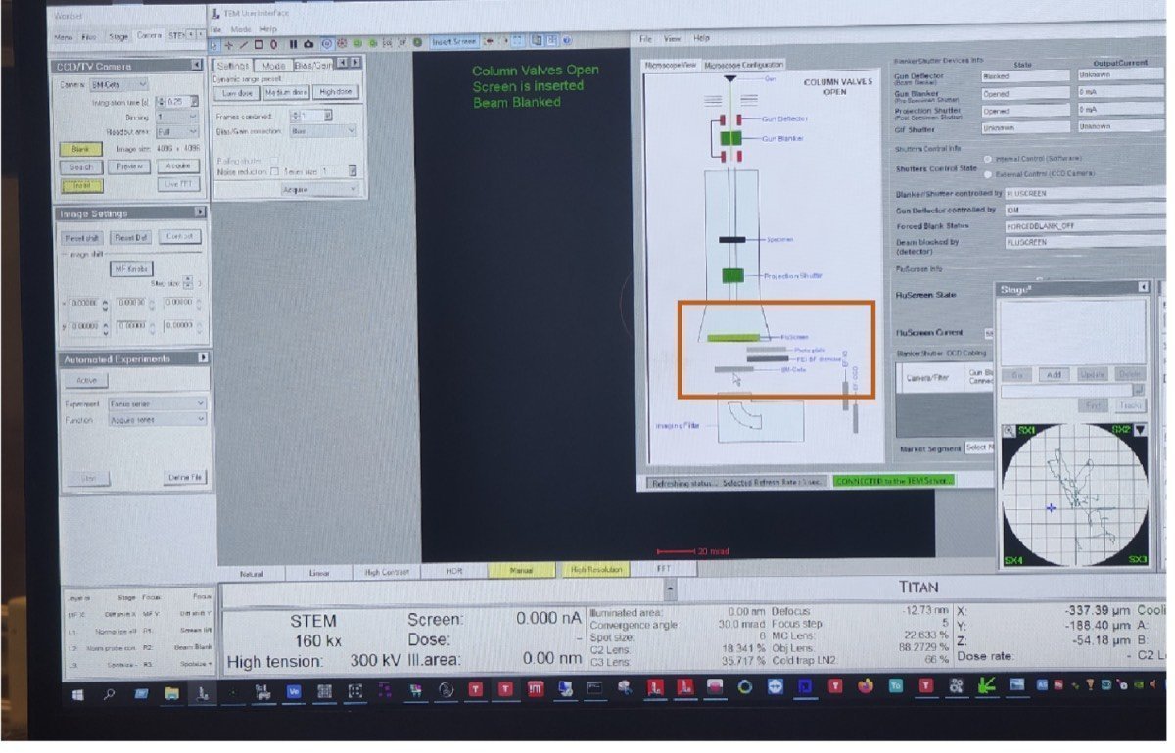Viewport: 1175px width, 753px height.
Task: Click the pause acquisition icon
Action: pos(293,43)
